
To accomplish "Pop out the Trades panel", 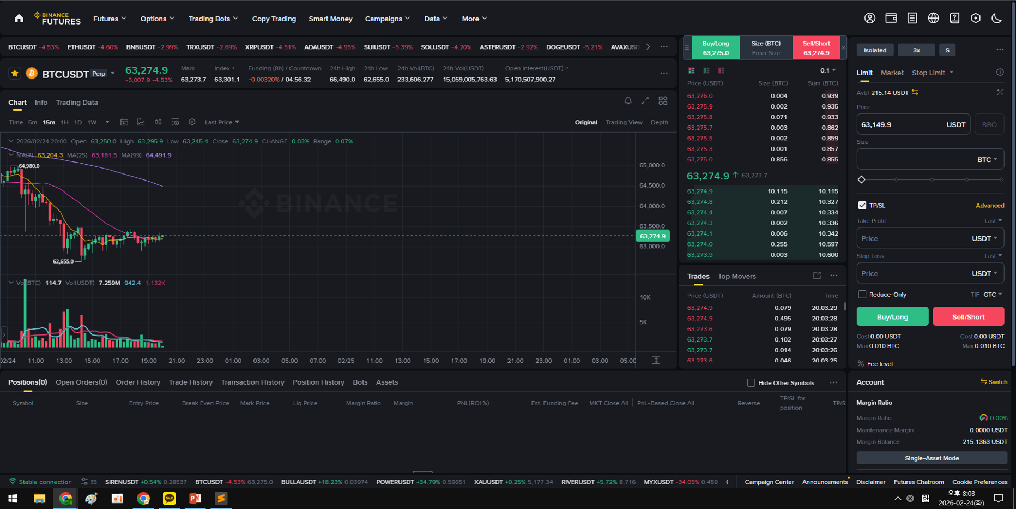I will pyautogui.click(x=817, y=276).
